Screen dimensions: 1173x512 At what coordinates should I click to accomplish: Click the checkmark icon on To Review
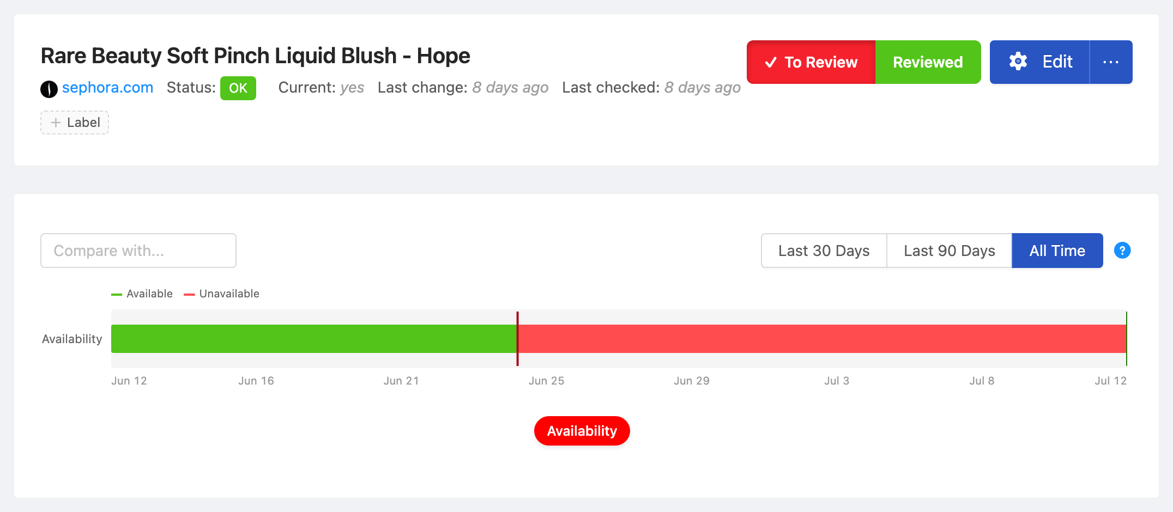pos(771,63)
